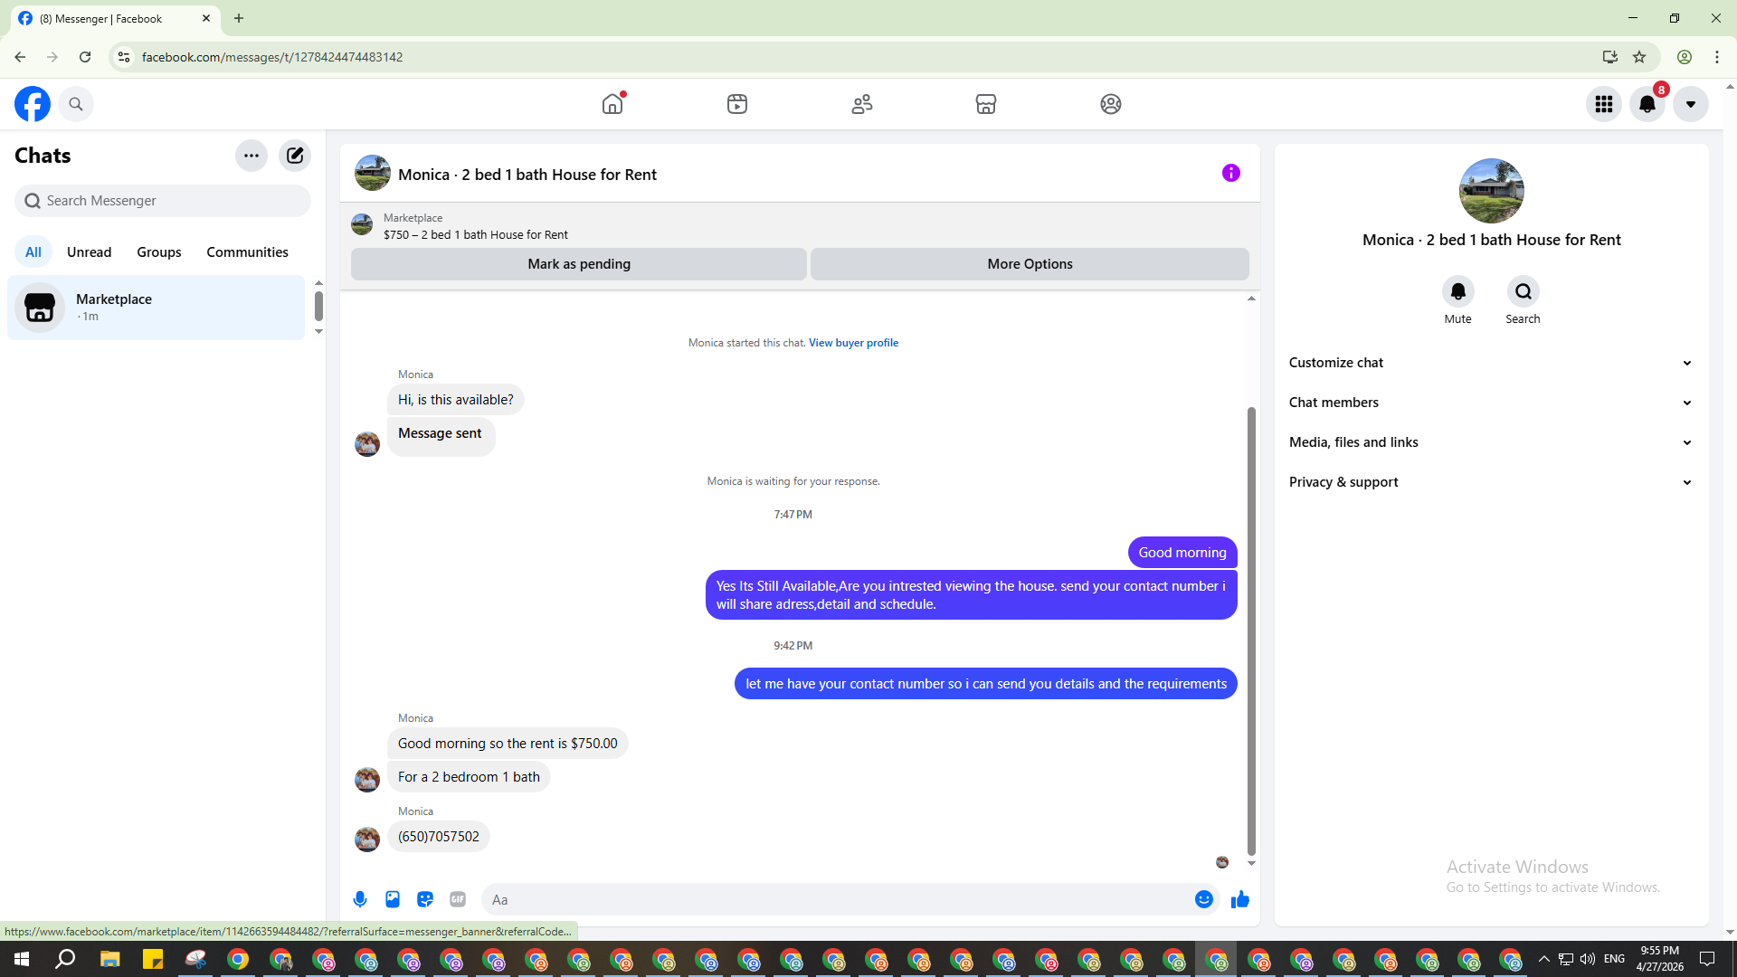Expand Media, files and links section
Screen dimensions: 1737x977
(x=1490, y=442)
